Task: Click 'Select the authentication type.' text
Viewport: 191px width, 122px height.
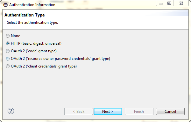Action: (32, 22)
